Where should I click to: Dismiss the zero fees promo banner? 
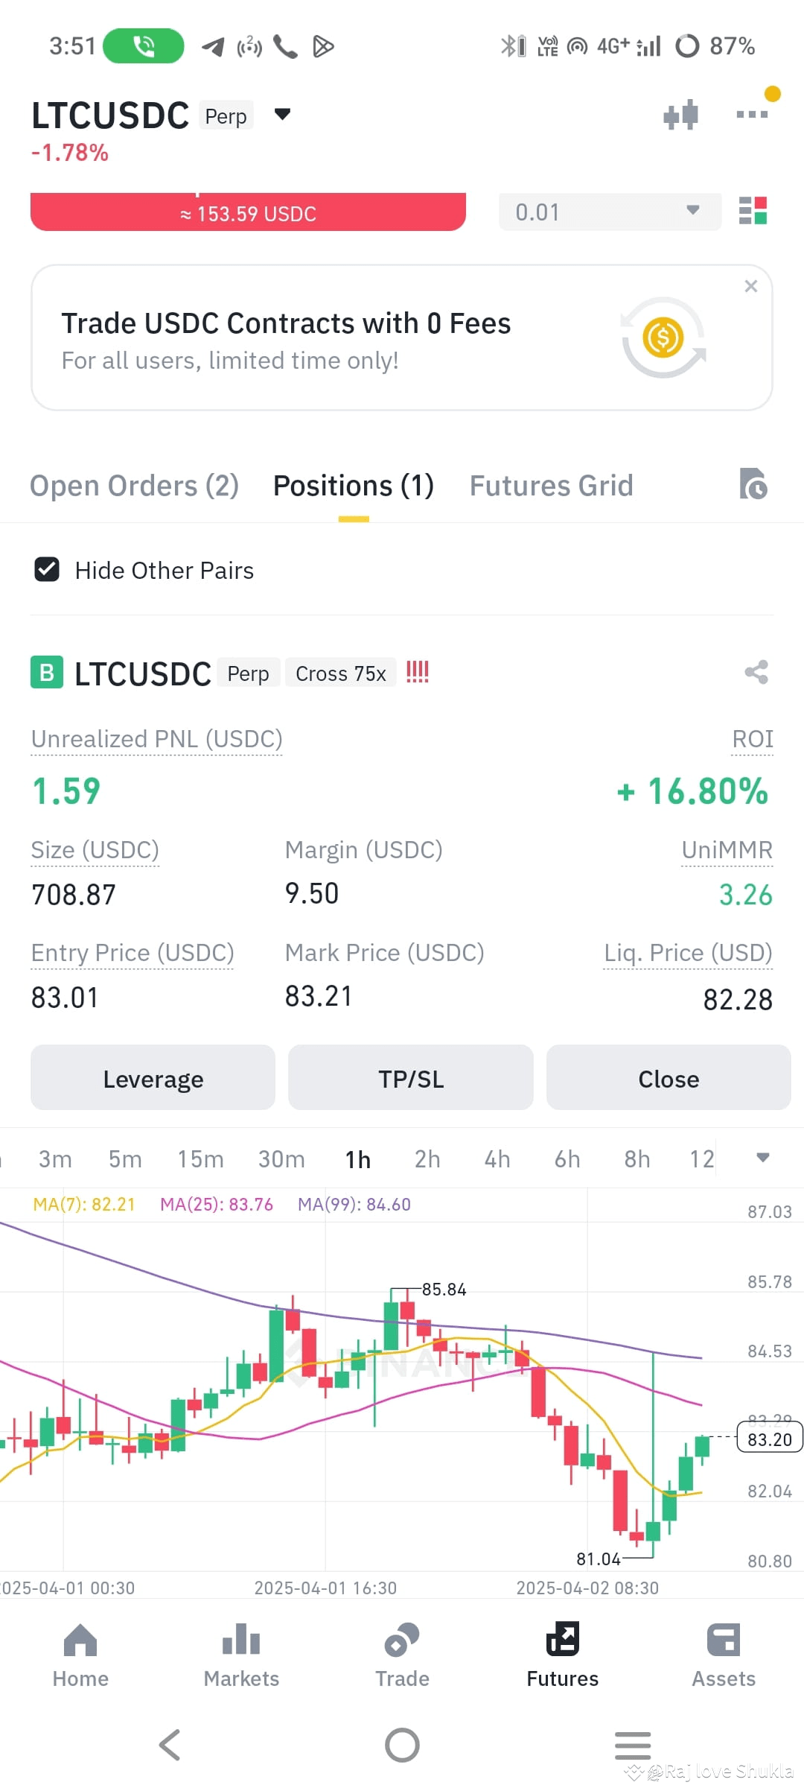tap(751, 286)
